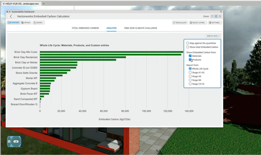Open the help question mark icon
Image resolution: width=261 pixels, height=155 pixels.
(221, 12)
